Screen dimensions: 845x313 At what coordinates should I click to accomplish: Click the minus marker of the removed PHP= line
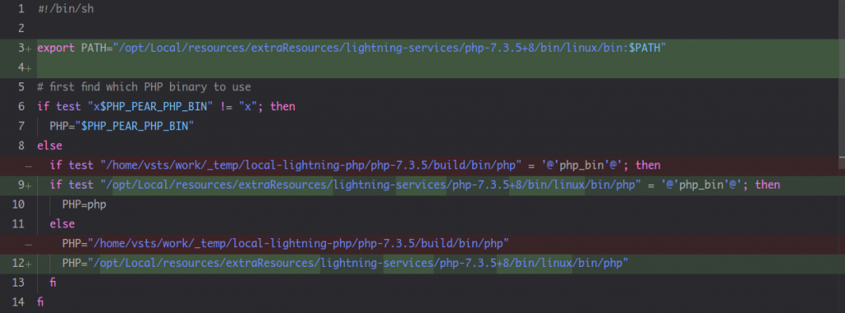(x=29, y=244)
